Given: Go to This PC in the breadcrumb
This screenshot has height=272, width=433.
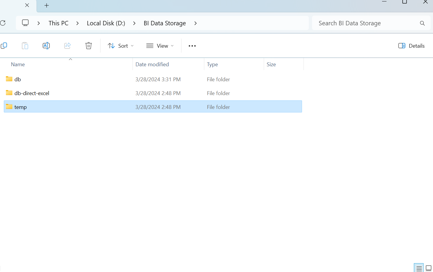Looking at the screenshot, I should pyautogui.click(x=58, y=23).
